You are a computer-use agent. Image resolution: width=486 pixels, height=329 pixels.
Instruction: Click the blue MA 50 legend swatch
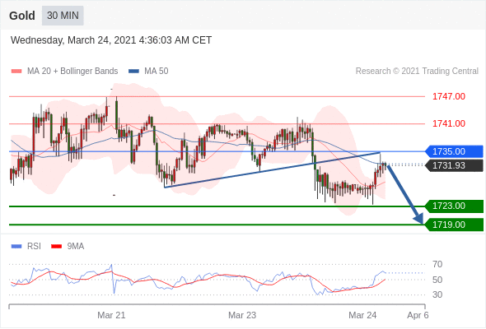[x=134, y=72]
